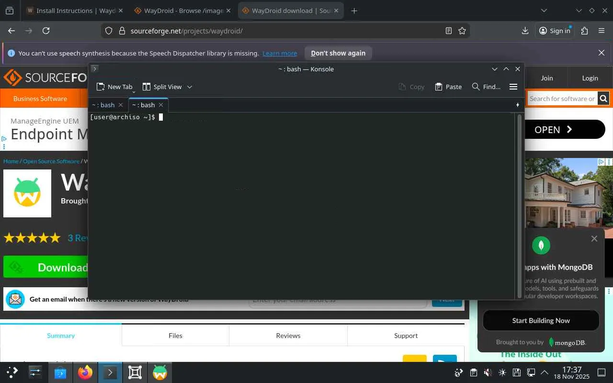
Task: Open the Firefox downloads panel
Action: (x=525, y=31)
